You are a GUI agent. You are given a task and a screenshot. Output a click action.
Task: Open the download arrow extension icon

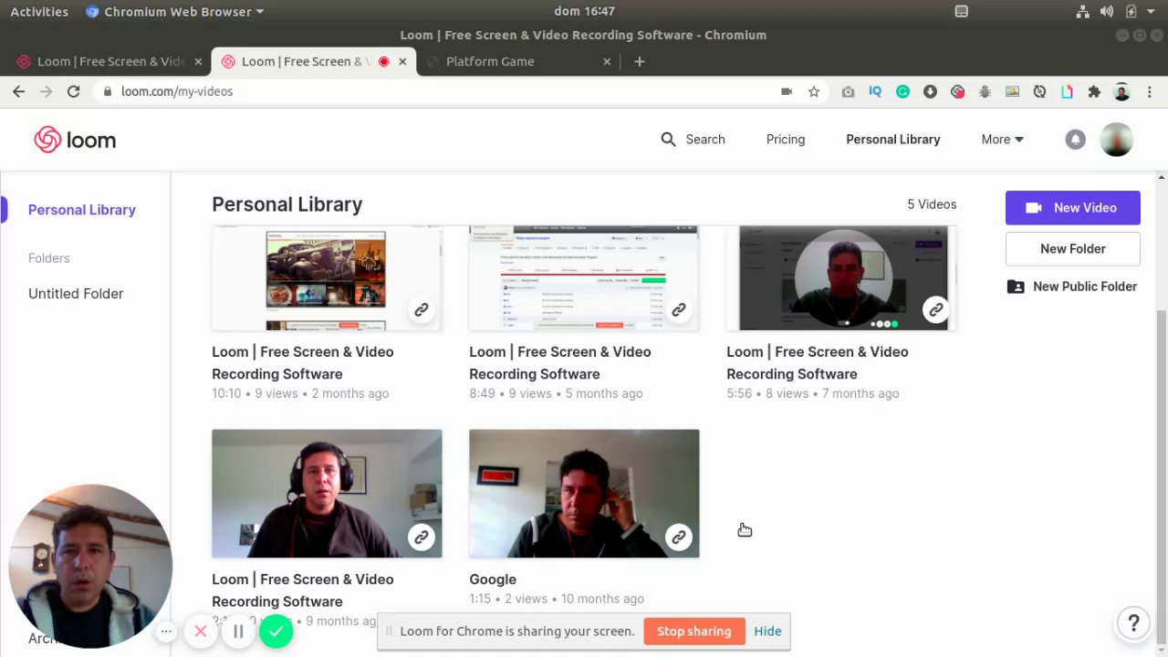coord(930,91)
